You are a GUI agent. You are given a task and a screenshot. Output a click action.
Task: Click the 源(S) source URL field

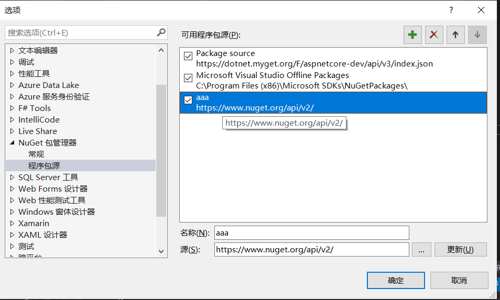(x=311, y=249)
